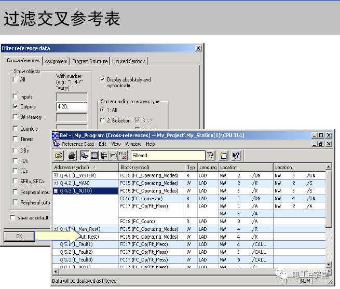Enable the DBs checkbox
The image size is (340, 289).
pos(16,150)
